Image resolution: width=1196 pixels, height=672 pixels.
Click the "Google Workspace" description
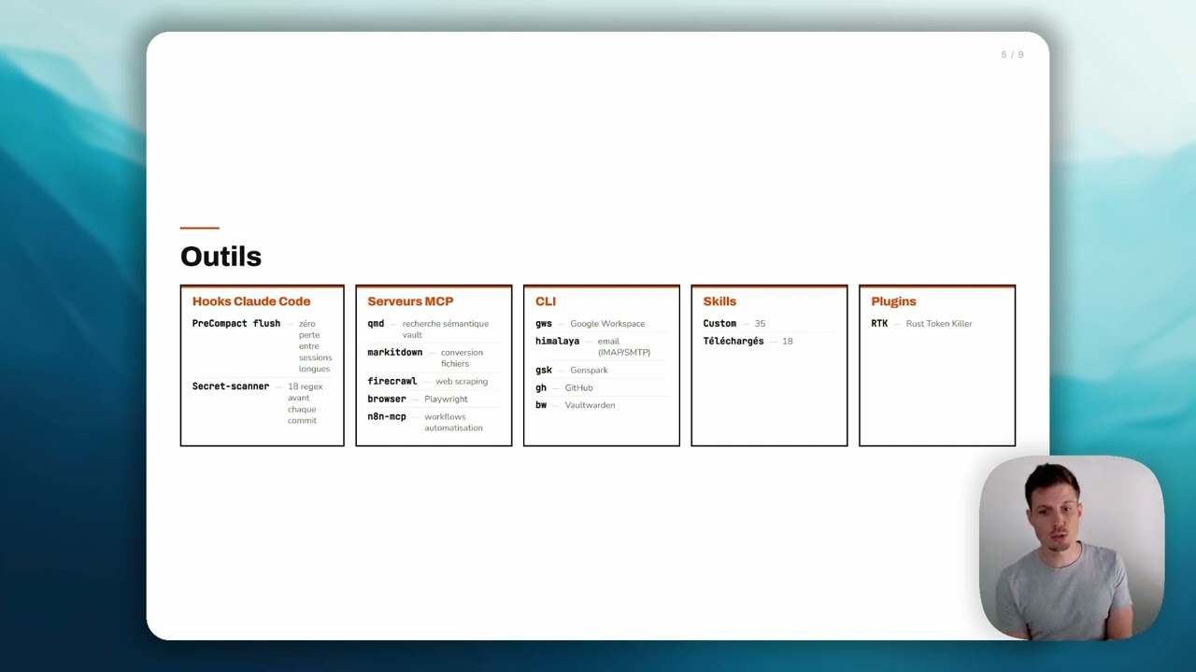(607, 324)
